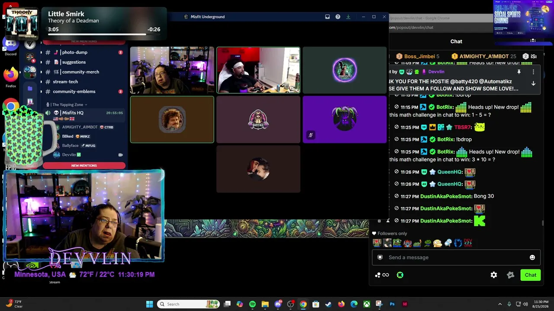Open Discord inbox icon in title bar
This screenshot has width=554, height=311.
coord(327,17)
